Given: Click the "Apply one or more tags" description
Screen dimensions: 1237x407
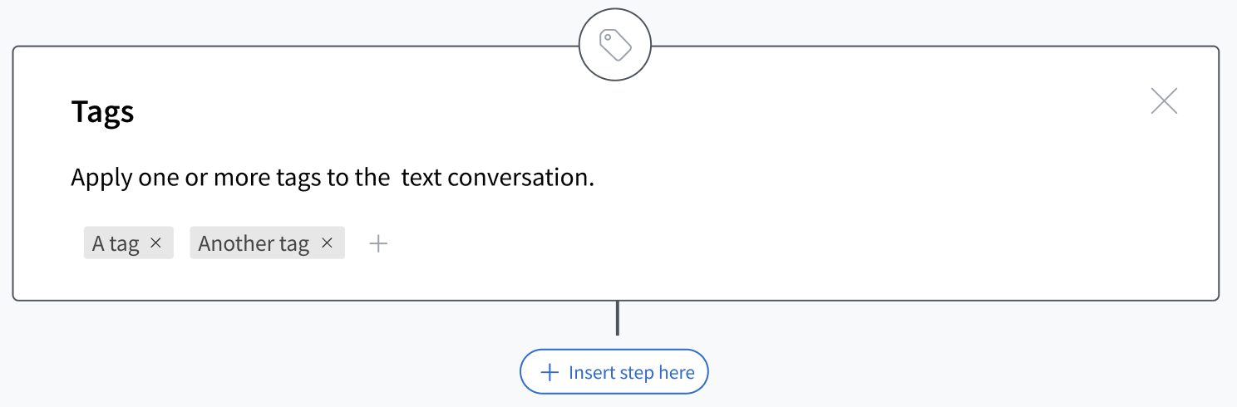Looking at the screenshot, I should [333, 178].
